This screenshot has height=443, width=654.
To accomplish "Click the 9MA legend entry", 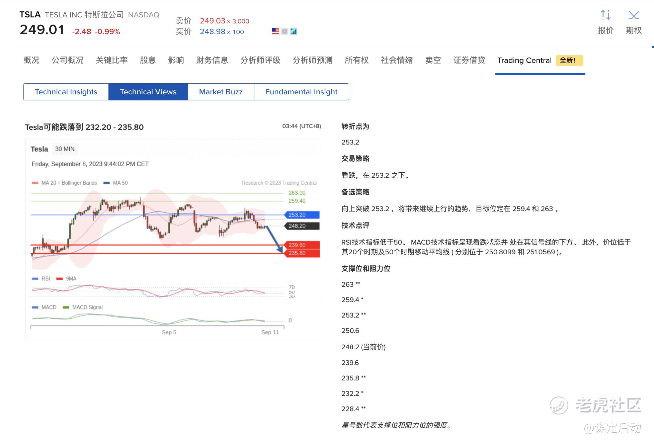I will [x=67, y=279].
